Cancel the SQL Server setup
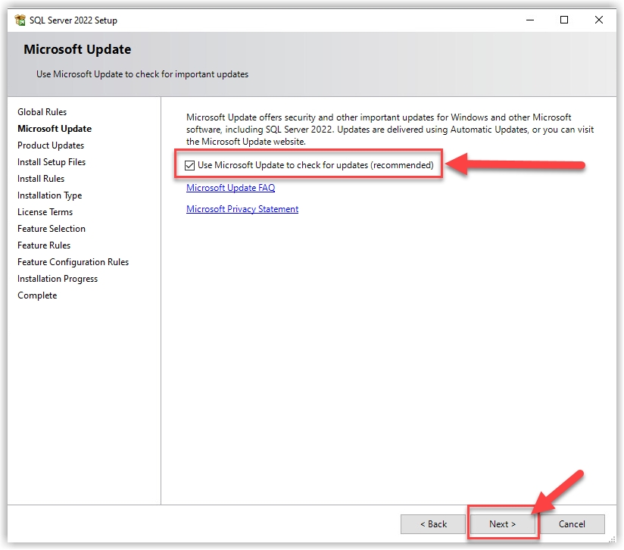Screen dimensions: 624x550 click(572, 523)
